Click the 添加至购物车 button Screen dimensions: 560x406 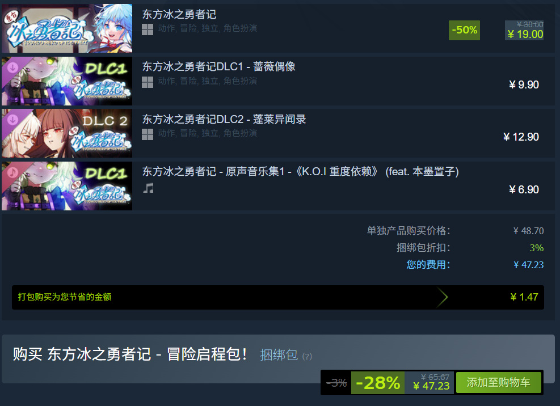(499, 382)
